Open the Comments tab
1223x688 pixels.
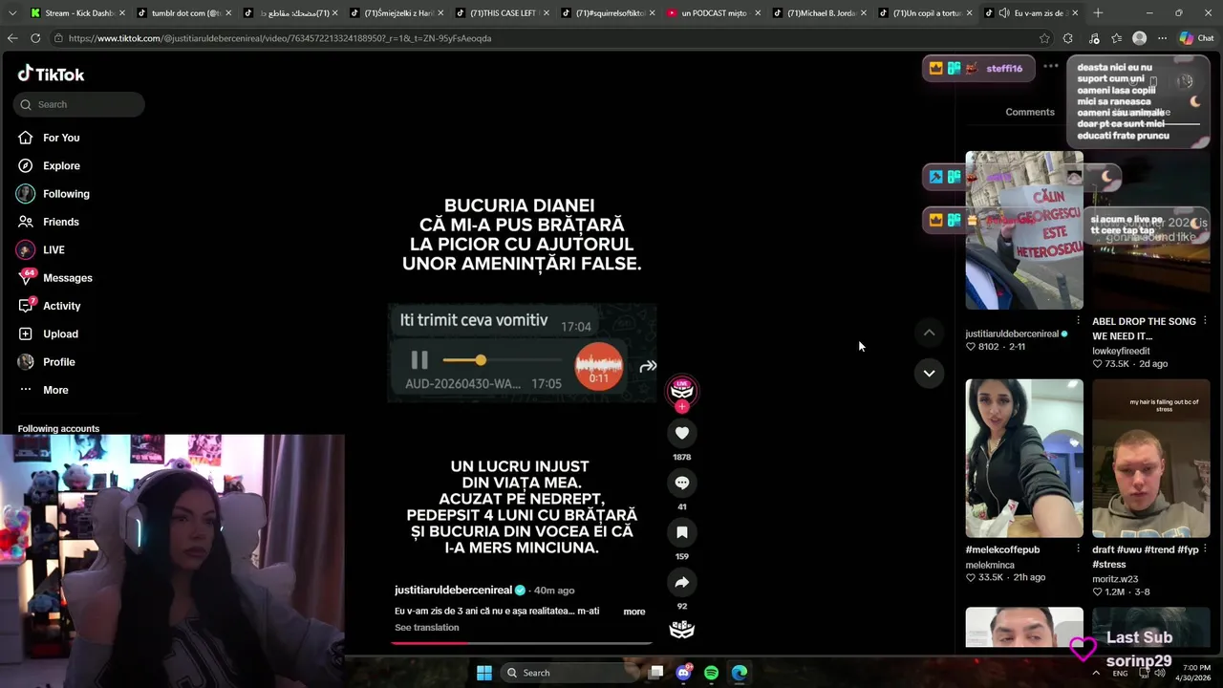pyautogui.click(x=1030, y=112)
